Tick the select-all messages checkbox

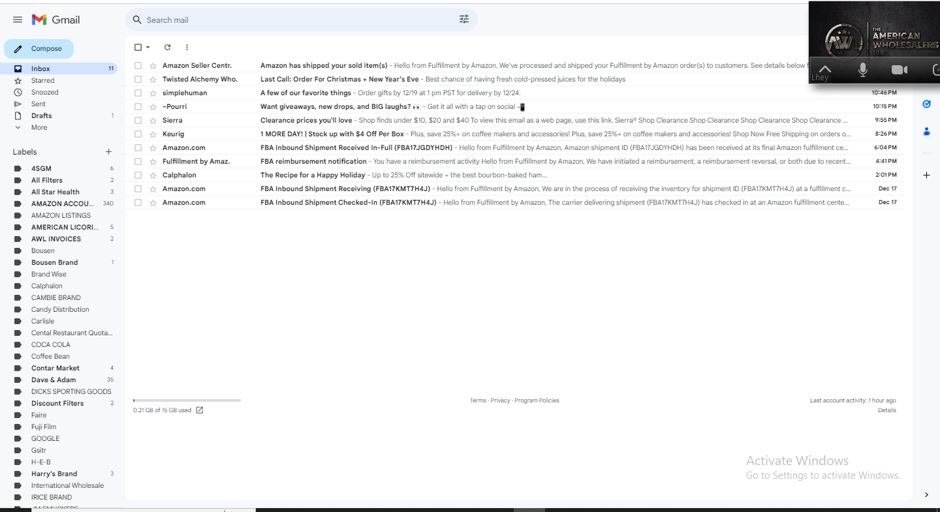(138, 47)
